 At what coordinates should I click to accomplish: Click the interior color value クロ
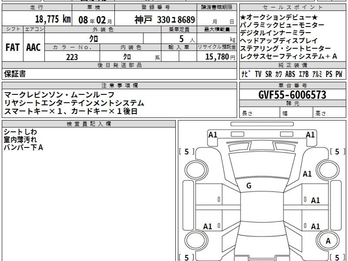point(127,57)
